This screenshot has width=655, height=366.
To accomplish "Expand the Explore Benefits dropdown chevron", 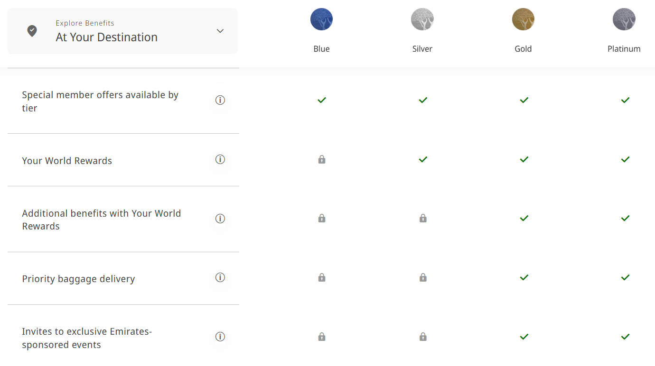I will pos(220,31).
